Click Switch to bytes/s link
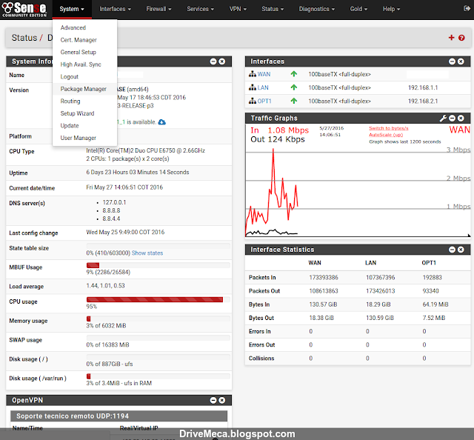 [388, 128]
